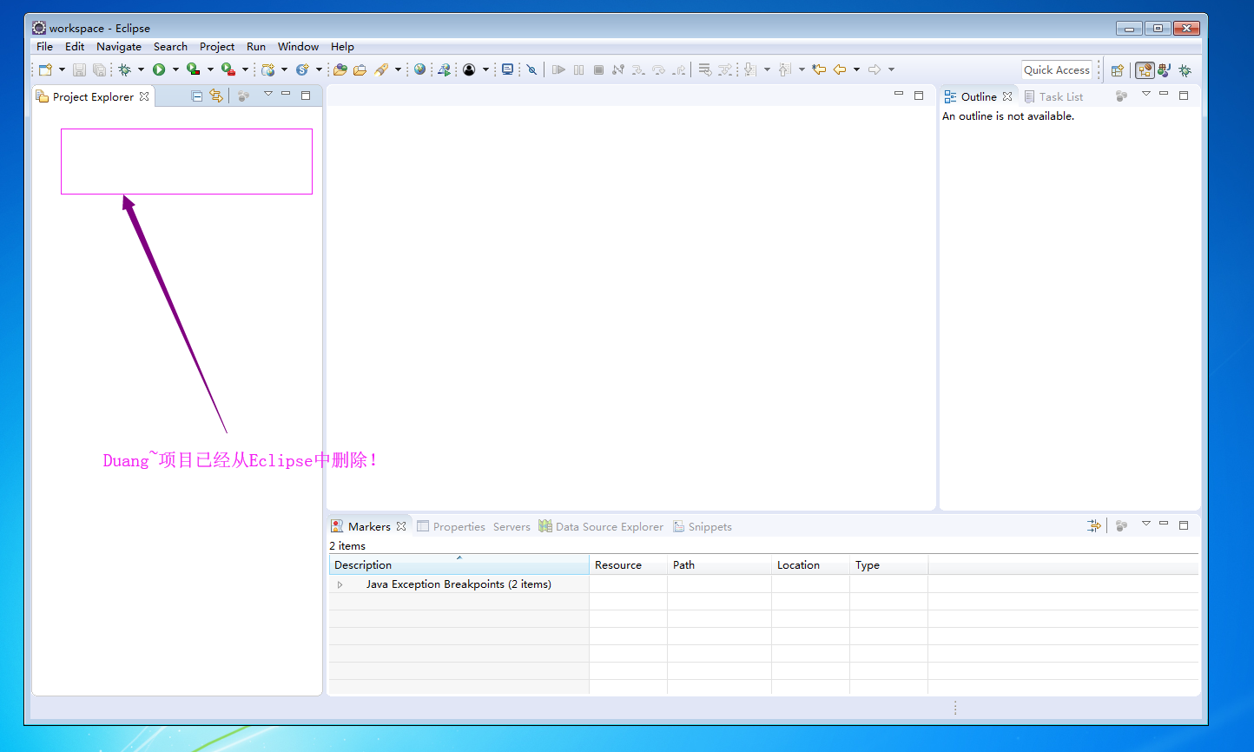
Task: Click the green Run button icon
Action: 159,69
